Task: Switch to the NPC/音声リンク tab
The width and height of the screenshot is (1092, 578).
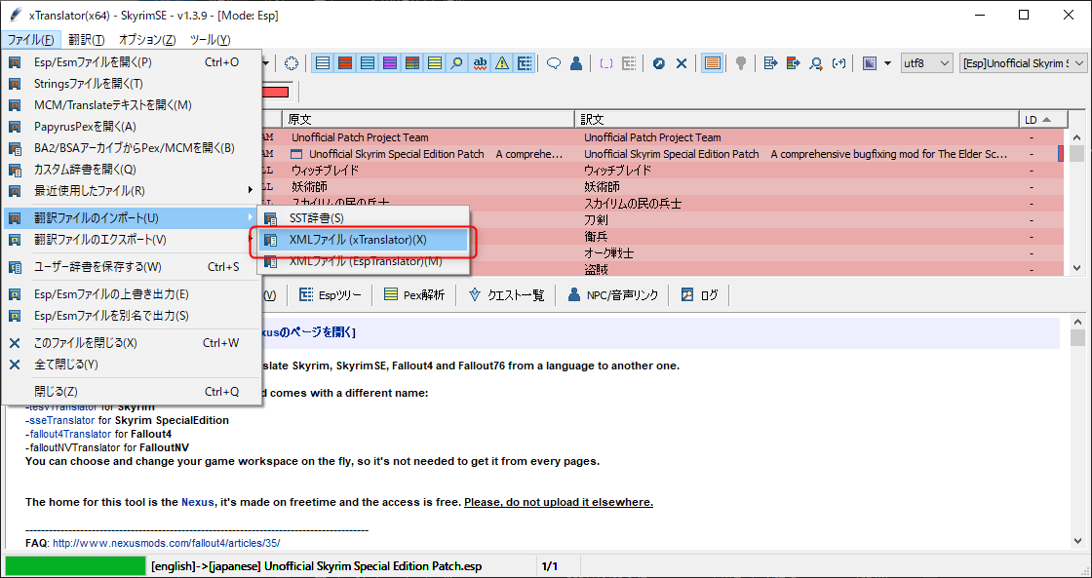Action: pos(613,295)
